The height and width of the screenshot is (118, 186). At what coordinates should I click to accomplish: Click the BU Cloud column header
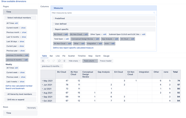[x=62, y=74]
